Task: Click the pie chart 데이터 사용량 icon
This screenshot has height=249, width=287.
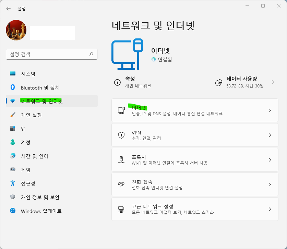Action: pyautogui.click(x=218, y=83)
